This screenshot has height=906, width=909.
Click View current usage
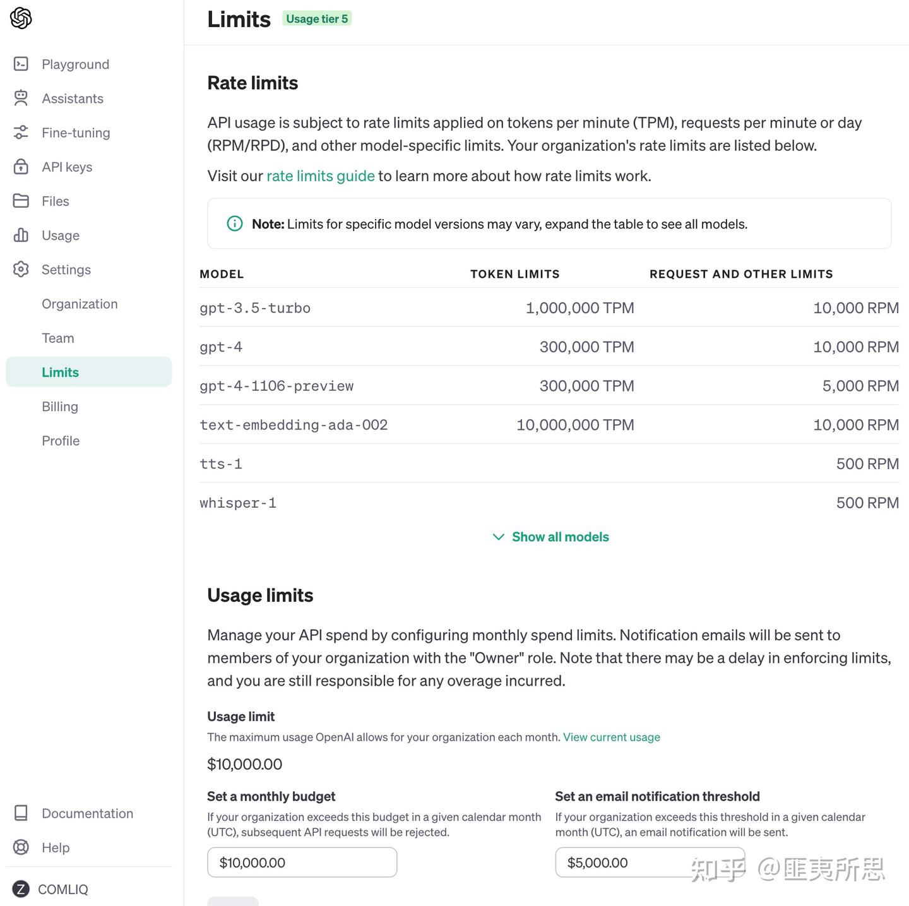(x=611, y=737)
